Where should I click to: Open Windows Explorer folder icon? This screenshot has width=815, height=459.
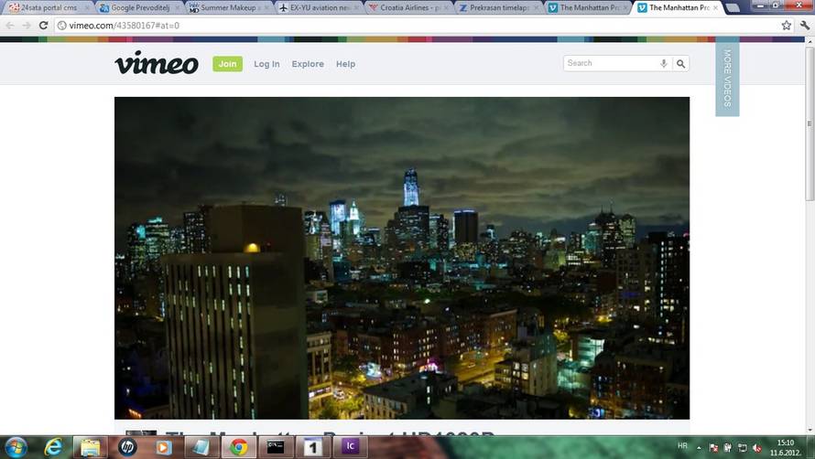tap(90, 447)
